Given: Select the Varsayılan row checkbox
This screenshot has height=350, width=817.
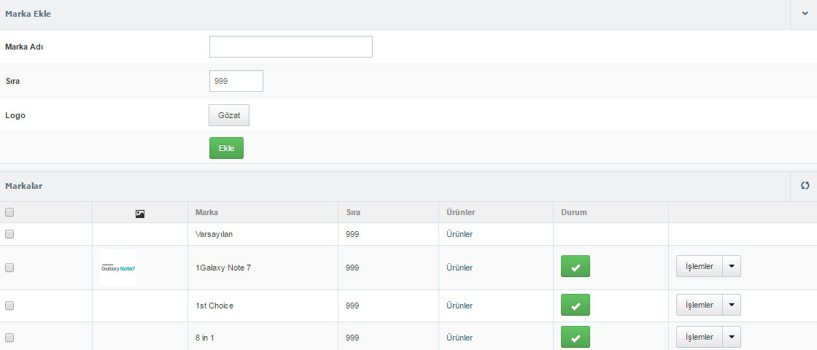Looking at the screenshot, I should pyautogui.click(x=9, y=234).
